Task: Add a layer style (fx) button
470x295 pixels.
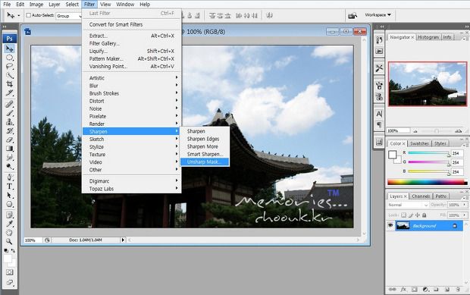Action: tap(403, 289)
